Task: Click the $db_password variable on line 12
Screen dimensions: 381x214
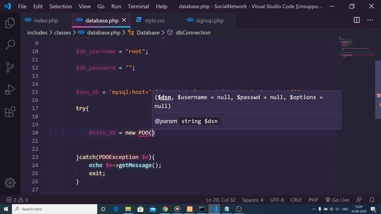Action: click(95, 68)
